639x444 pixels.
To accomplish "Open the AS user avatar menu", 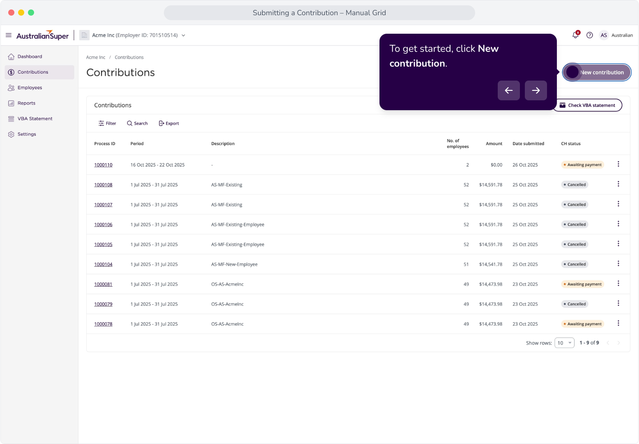I will [x=604, y=35].
